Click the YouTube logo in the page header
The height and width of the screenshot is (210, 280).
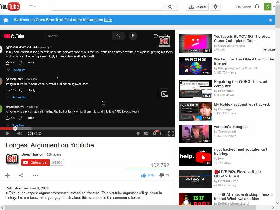tap(10, 7)
